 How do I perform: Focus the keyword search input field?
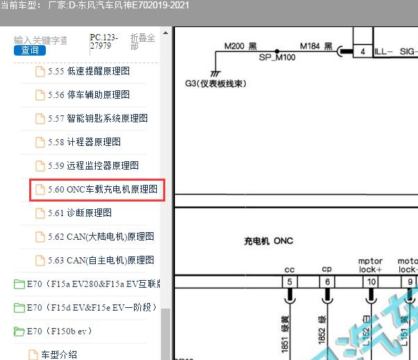pos(40,40)
